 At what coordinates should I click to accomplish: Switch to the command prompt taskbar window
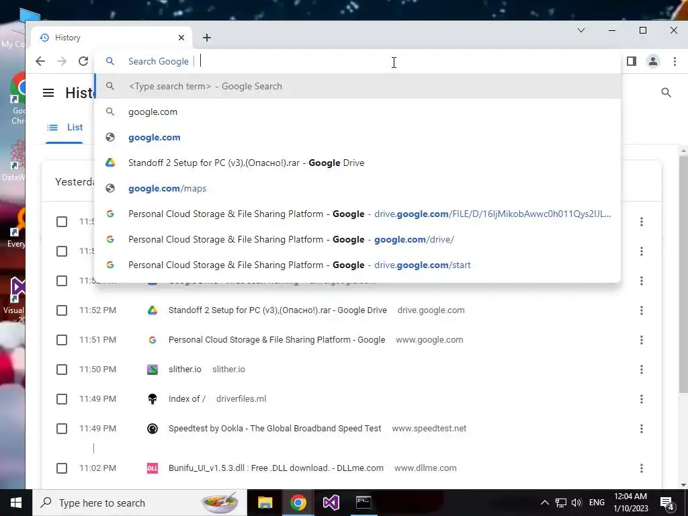[363, 503]
